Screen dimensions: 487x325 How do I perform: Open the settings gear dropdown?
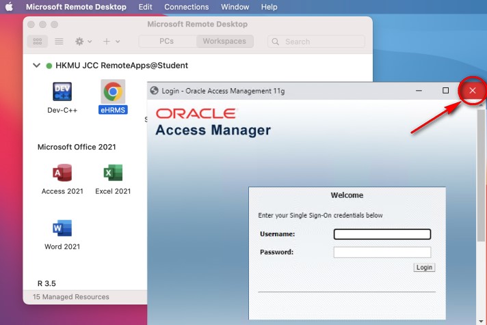point(83,41)
